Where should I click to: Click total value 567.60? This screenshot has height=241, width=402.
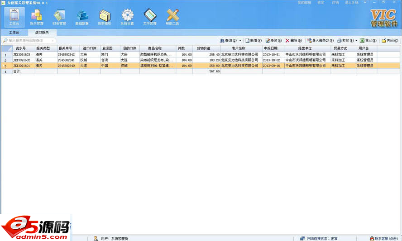pyautogui.click(x=206, y=71)
